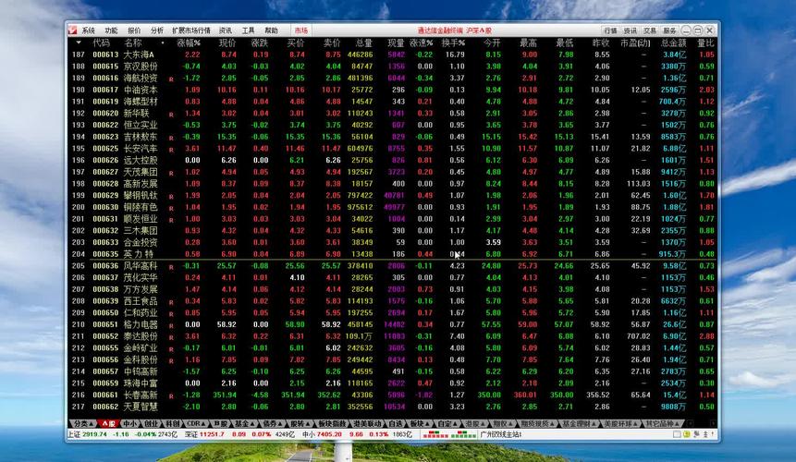The height and width of the screenshot is (462, 796).
Task: Open the 帮助 menu
Action: point(271,30)
